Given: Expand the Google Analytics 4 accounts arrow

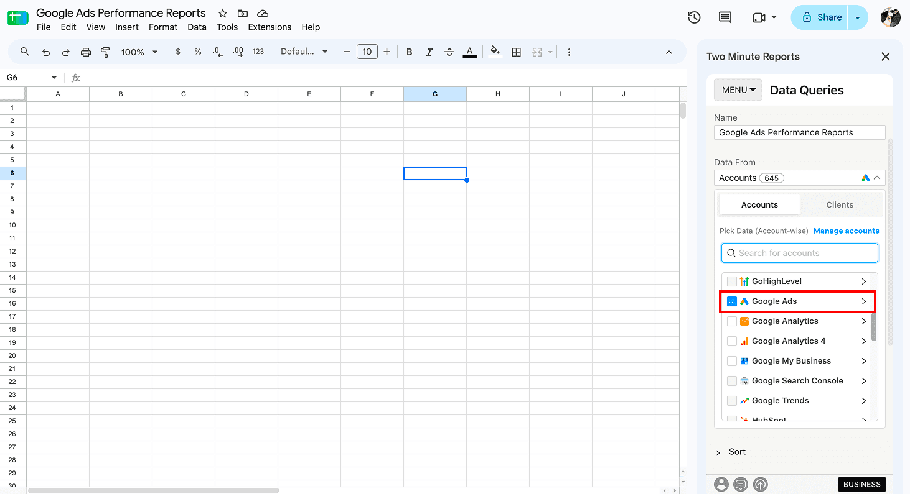Looking at the screenshot, I should tap(864, 341).
